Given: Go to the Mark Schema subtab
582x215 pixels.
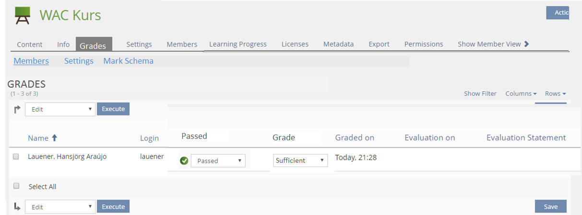Looking at the screenshot, I should tap(128, 61).
